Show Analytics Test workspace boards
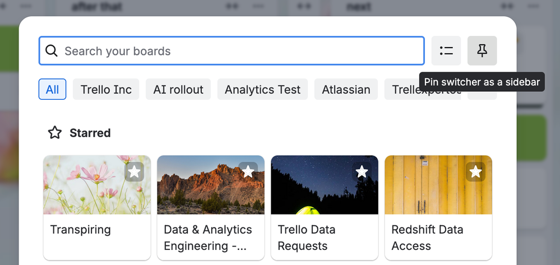The image size is (560, 265). pyautogui.click(x=262, y=90)
